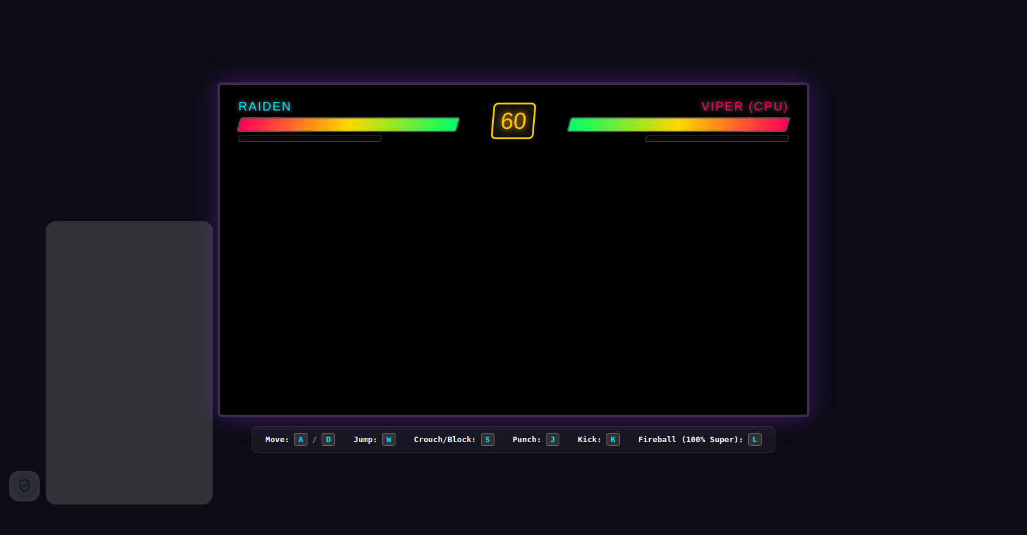Click the Crouch/Block: label
This screenshot has width=1027, height=535.
click(444, 440)
